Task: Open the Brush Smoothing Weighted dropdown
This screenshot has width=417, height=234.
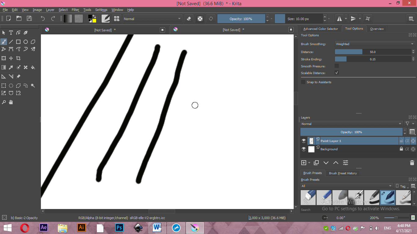Action: coord(375,44)
